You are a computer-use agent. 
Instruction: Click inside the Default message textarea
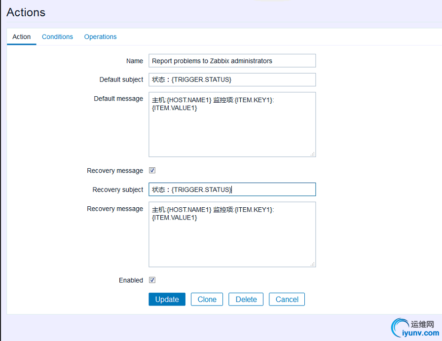pos(232,124)
